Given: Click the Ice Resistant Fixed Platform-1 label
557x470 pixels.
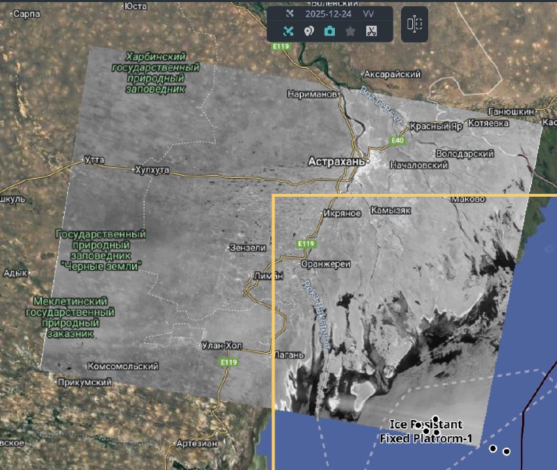Looking at the screenshot, I should [426, 431].
